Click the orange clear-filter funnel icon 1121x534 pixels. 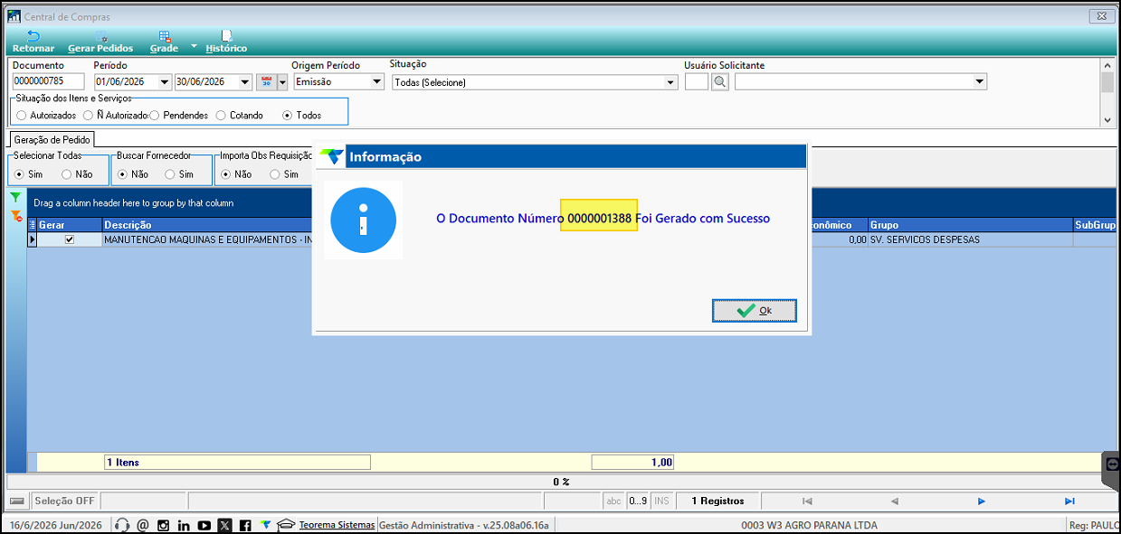(15, 215)
